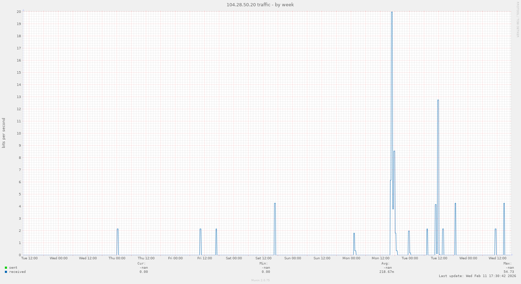This screenshot has width=521, height=284.
Task: Click the received max value 54.73
Action: click(x=508, y=272)
